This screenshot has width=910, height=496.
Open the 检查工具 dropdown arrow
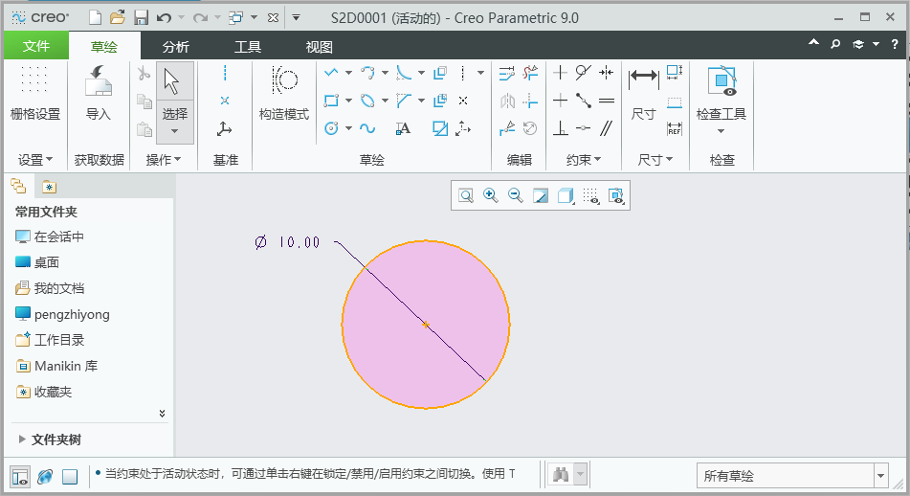721,131
